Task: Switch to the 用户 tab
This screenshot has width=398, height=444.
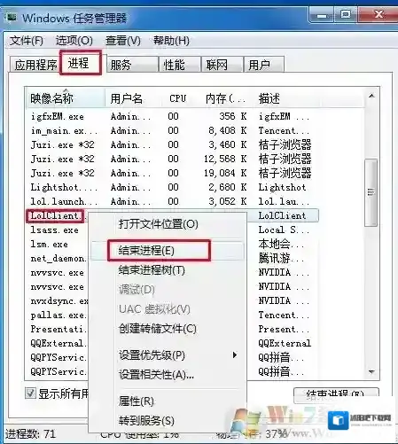Action: pyautogui.click(x=264, y=65)
